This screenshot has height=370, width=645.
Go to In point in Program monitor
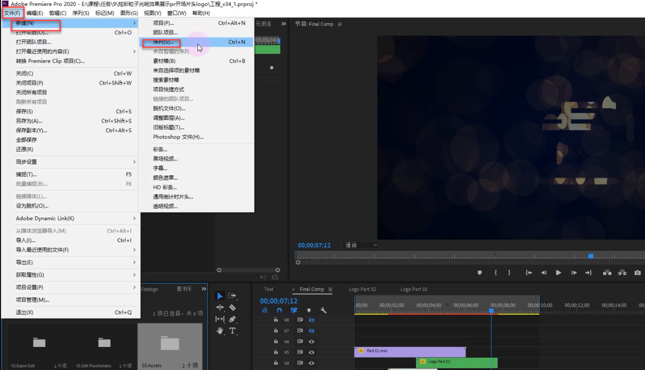[x=529, y=272]
